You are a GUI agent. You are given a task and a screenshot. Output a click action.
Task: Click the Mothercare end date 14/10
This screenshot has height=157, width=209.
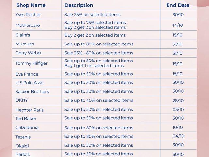pos(178,25)
